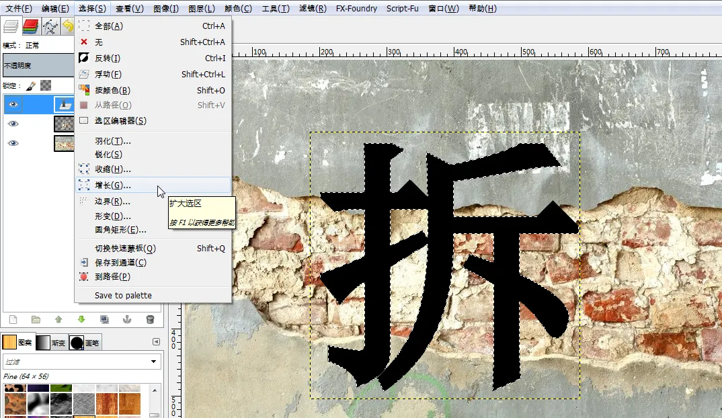
Task: Open the Help menu (帮助)
Action: [x=483, y=8]
